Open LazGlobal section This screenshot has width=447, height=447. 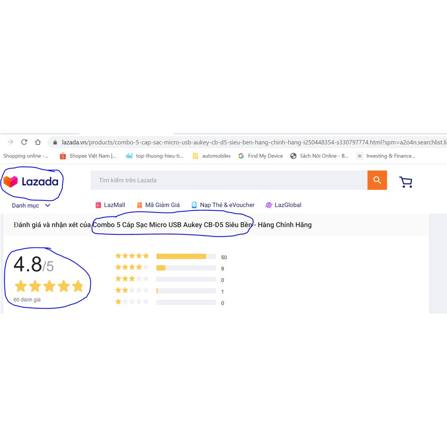(x=283, y=205)
